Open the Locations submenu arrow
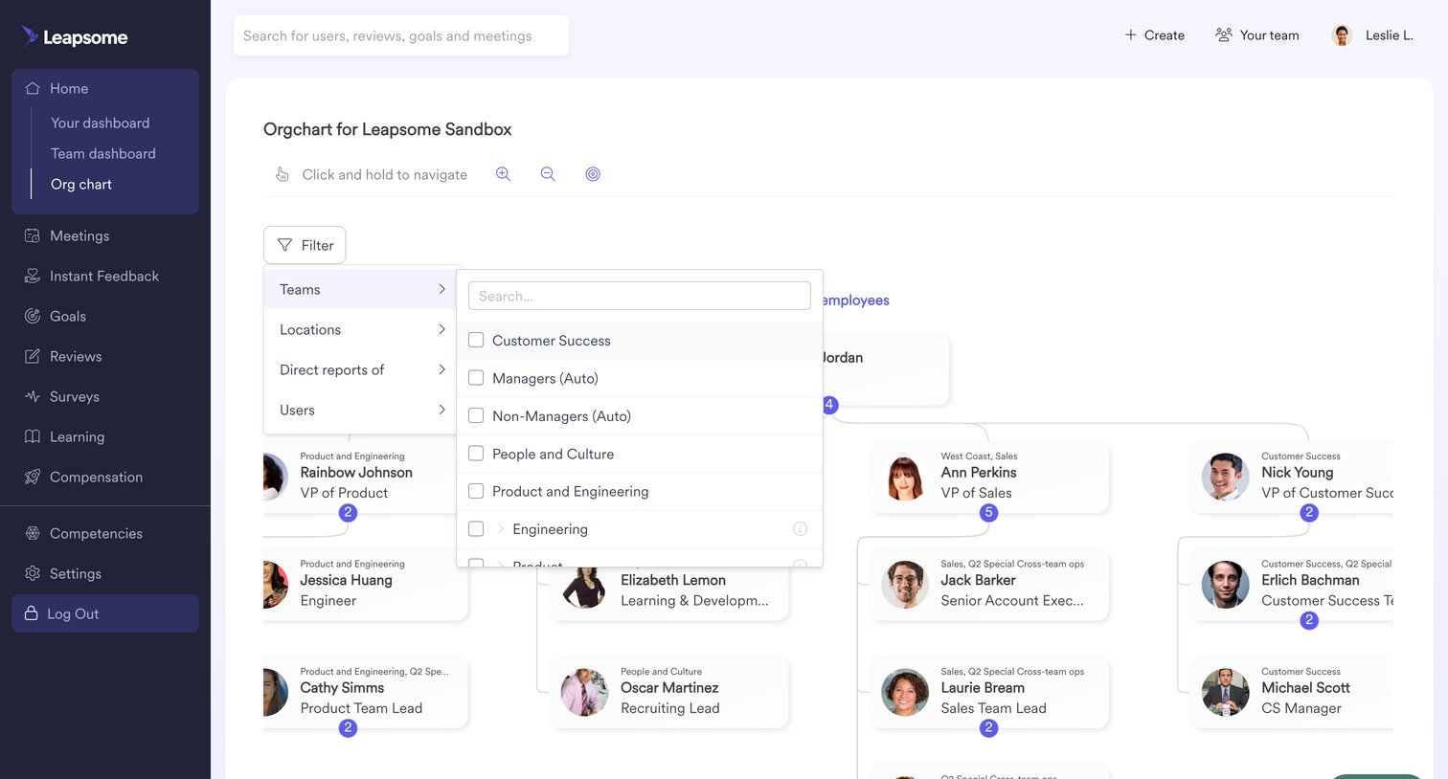The height and width of the screenshot is (779, 1448). tap(441, 329)
